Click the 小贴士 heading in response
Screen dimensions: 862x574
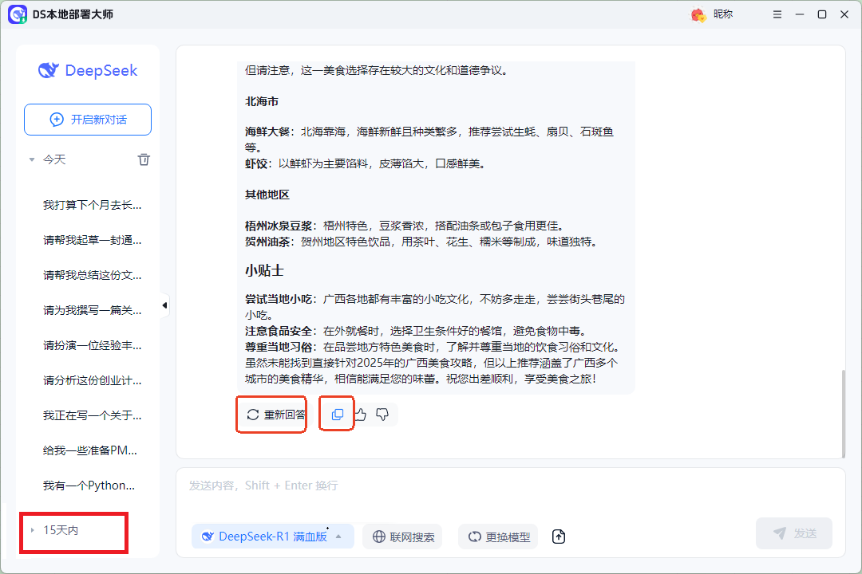[x=264, y=270]
